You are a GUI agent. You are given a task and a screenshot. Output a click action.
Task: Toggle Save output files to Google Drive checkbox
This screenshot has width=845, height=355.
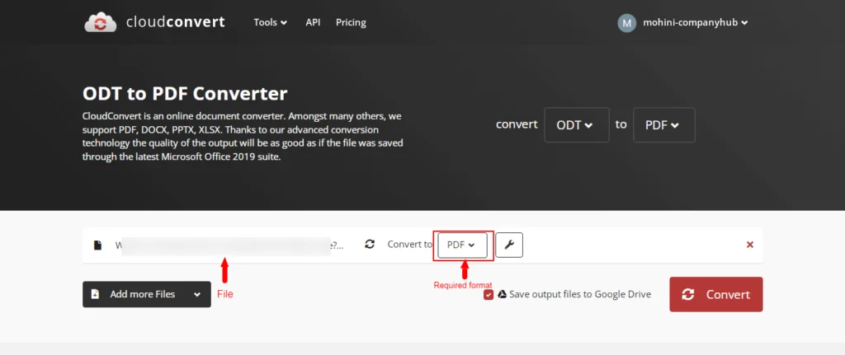[489, 295]
